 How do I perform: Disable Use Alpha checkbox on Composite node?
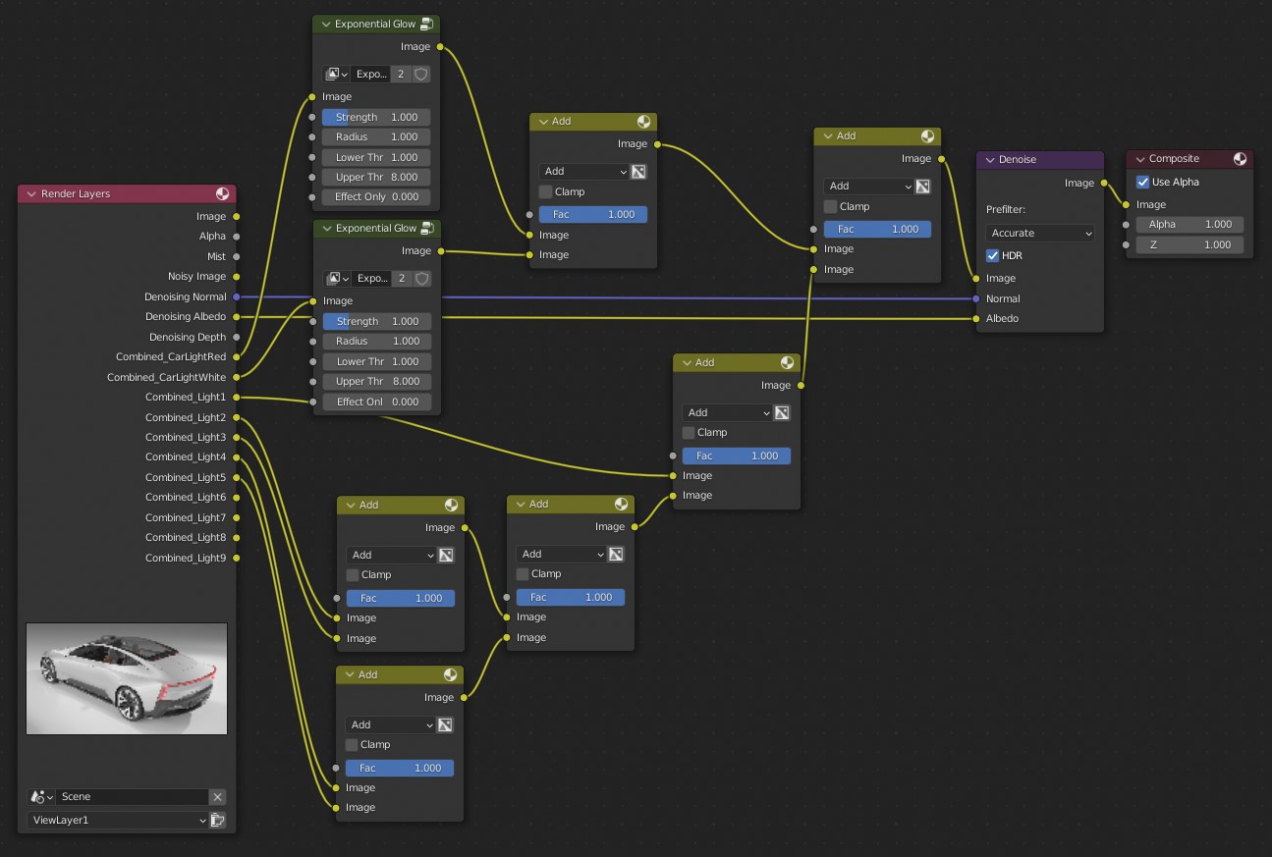tap(1142, 182)
